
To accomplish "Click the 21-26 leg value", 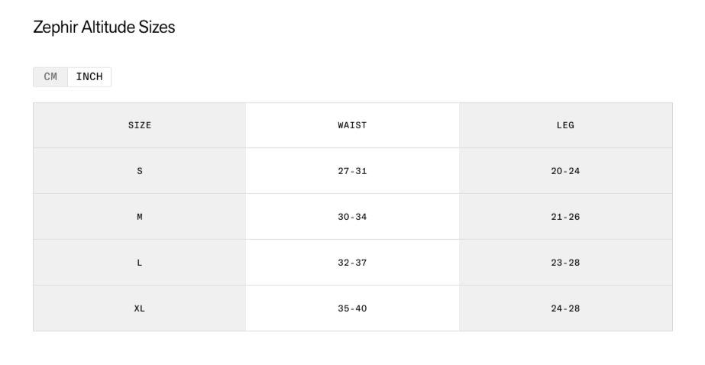I will 565,217.
